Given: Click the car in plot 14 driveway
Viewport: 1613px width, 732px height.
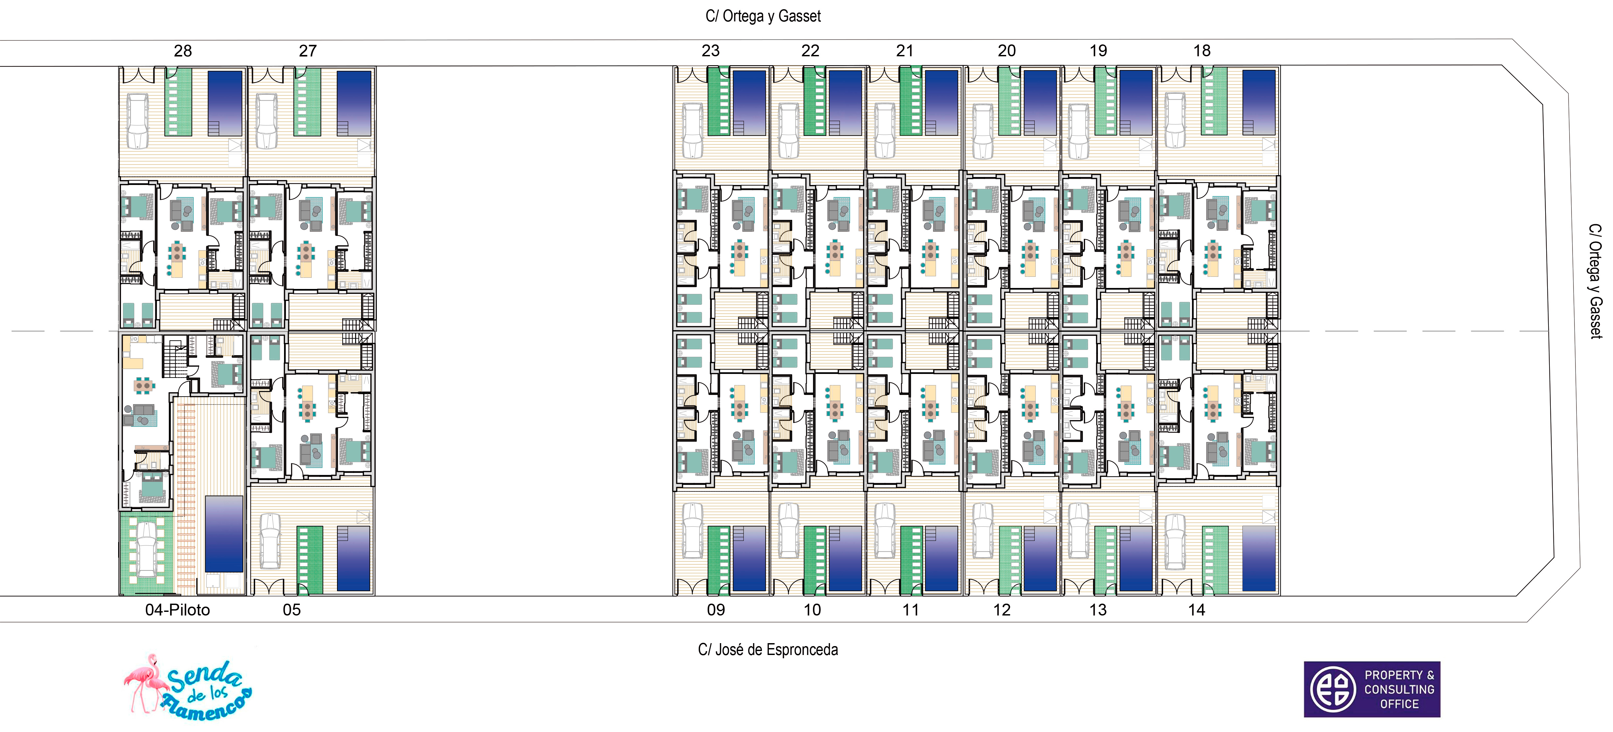Looking at the screenshot, I should point(1175,543).
